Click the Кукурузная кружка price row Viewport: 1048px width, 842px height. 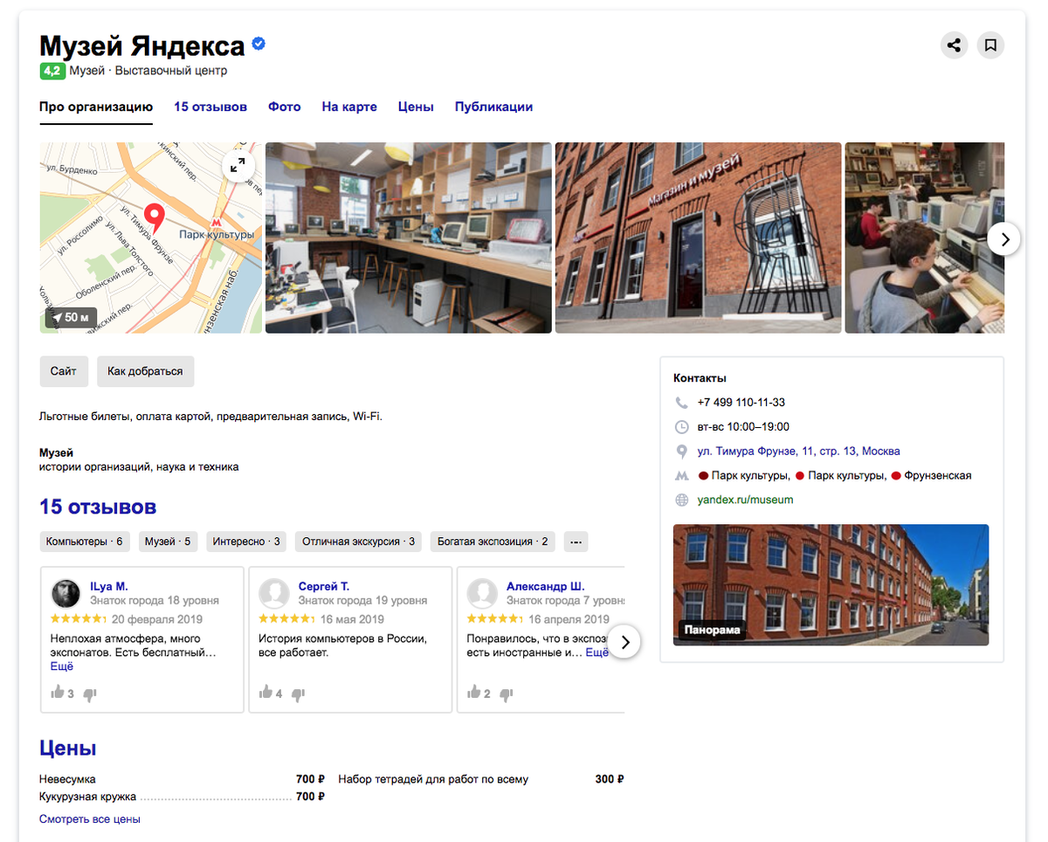tap(182, 797)
